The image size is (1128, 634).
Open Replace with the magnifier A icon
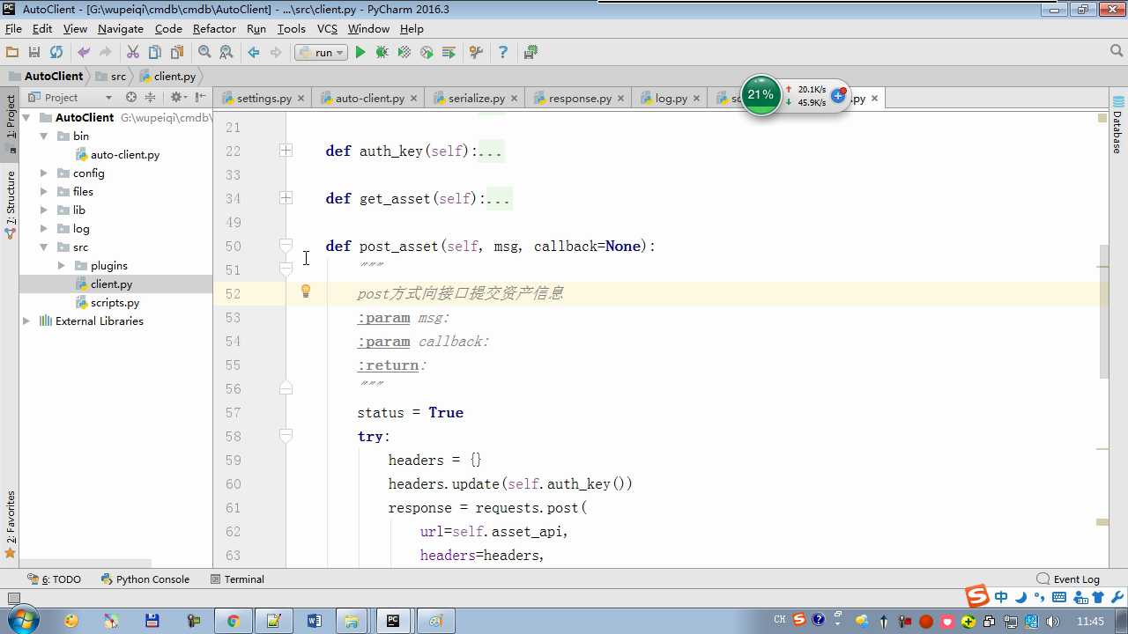pos(226,53)
